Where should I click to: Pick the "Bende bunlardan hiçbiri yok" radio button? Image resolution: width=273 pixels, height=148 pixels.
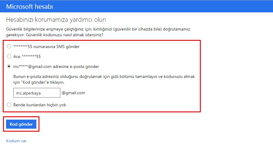point(9,105)
